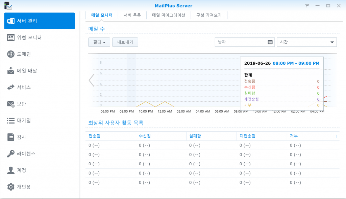346x199 pixels.
Task: Switch to the 서버 목록 tab
Action: pos(132,15)
